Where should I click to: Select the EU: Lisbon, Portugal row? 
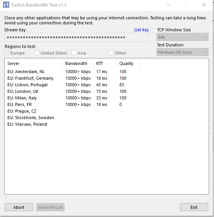[x=73, y=85]
